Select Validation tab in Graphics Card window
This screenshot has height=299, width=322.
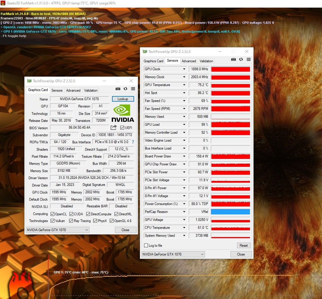click(91, 90)
